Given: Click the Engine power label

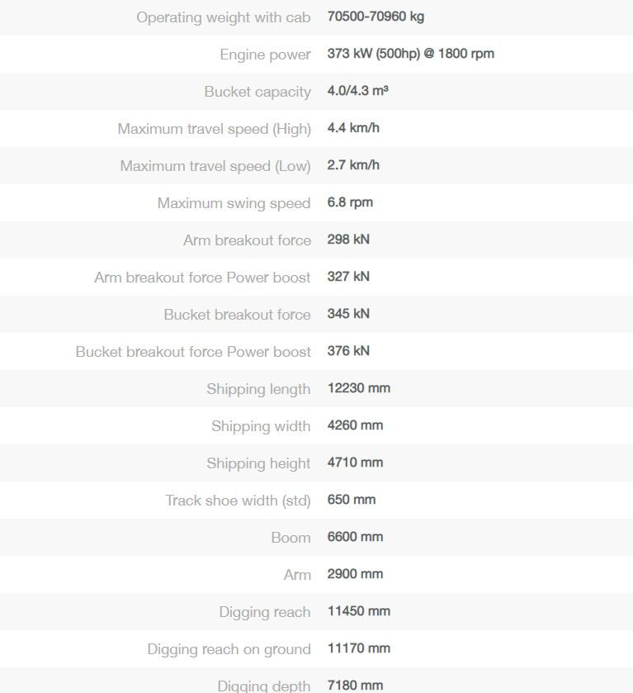Looking at the screenshot, I should click(265, 55).
